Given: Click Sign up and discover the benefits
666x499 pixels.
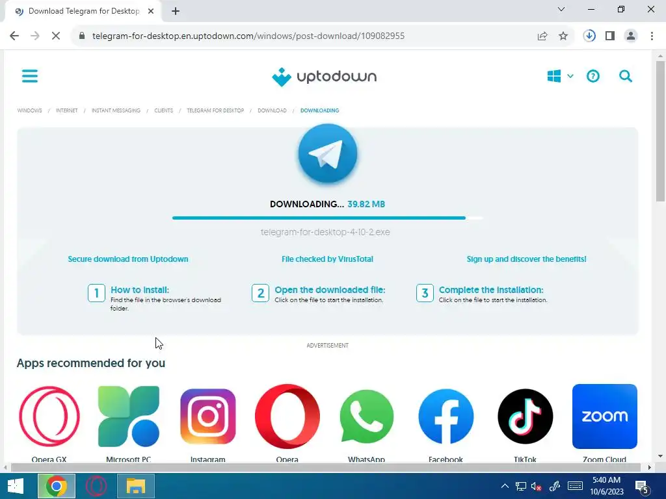Looking at the screenshot, I should 526,259.
